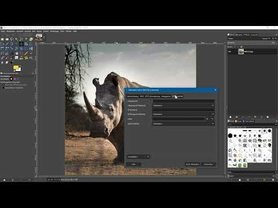Click the Write Metadata button
This screenshot has height=208, width=278.
[x=192, y=164]
